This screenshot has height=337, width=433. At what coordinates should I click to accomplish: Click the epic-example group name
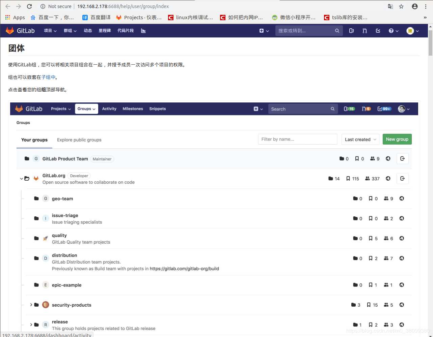(66, 285)
